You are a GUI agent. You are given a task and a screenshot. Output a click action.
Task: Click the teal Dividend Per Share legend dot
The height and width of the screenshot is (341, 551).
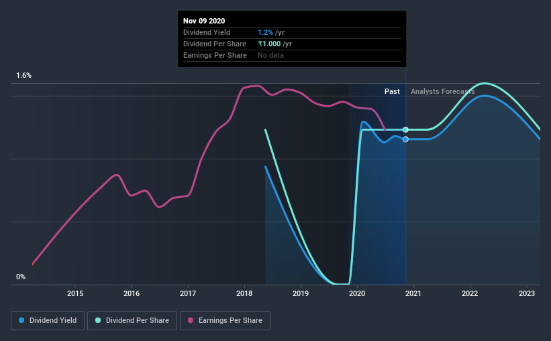point(98,320)
